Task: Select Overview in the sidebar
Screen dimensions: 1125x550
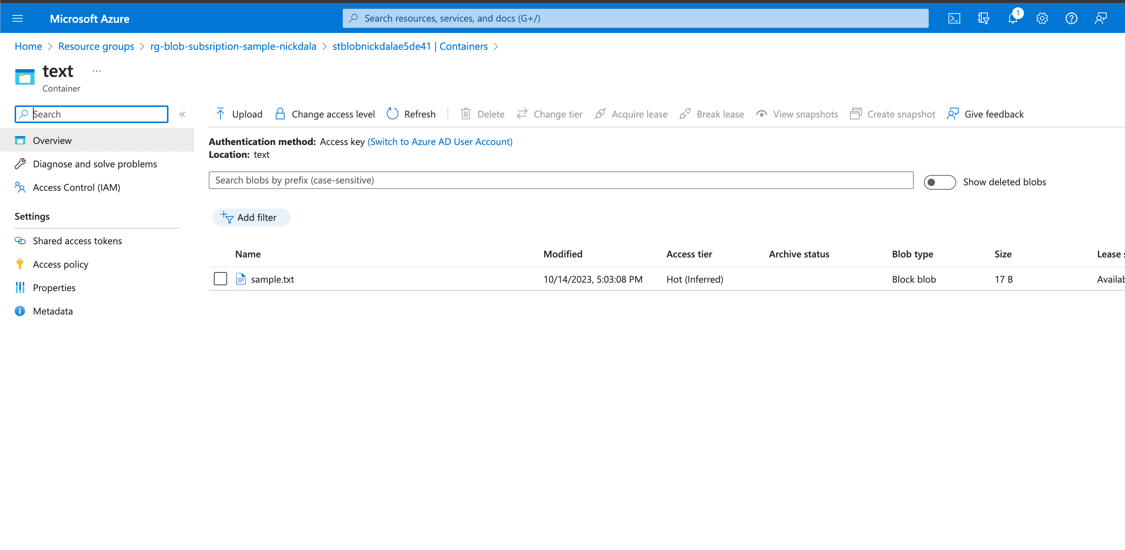Action: 97,140
